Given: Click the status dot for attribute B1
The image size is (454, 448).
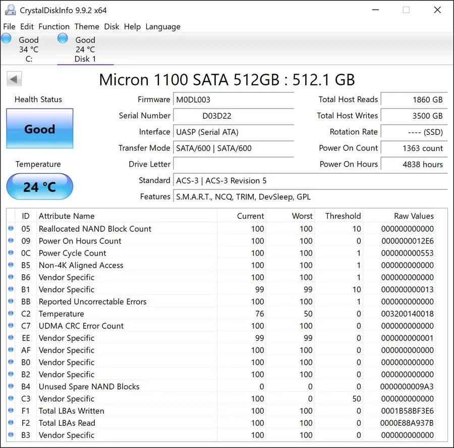Looking at the screenshot, I should click(11, 289).
